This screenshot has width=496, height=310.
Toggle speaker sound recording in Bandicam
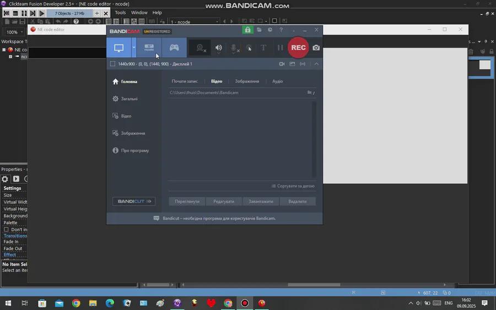pos(219,48)
